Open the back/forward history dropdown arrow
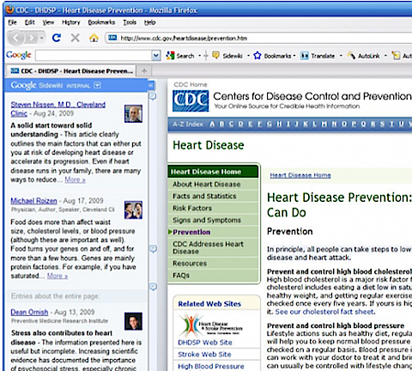412x371 pixels. 42,38
